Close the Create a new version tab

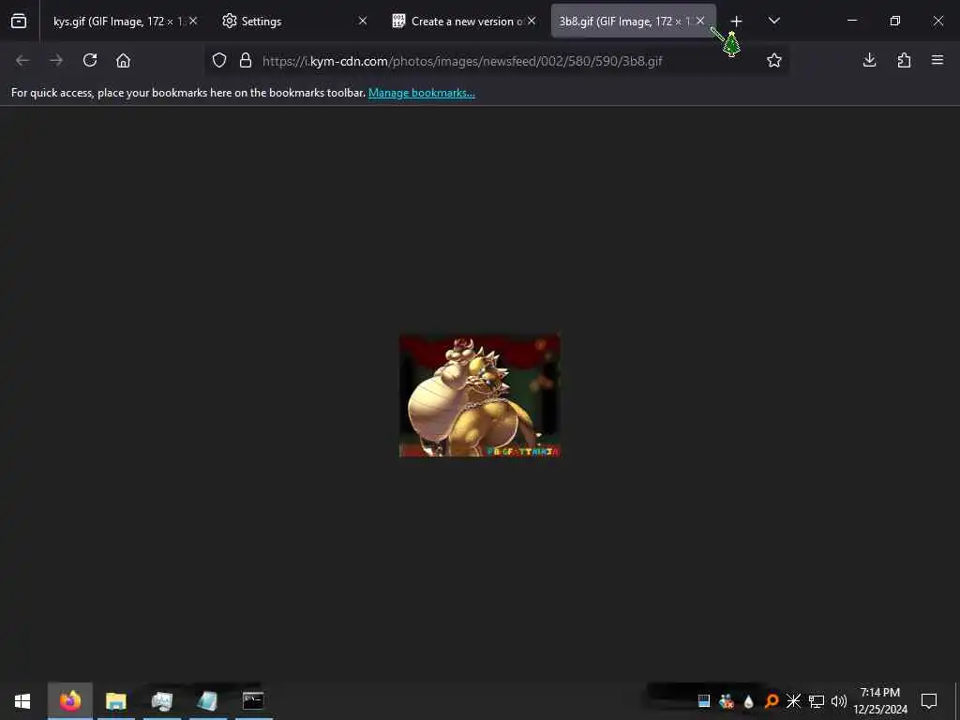(x=532, y=21)
